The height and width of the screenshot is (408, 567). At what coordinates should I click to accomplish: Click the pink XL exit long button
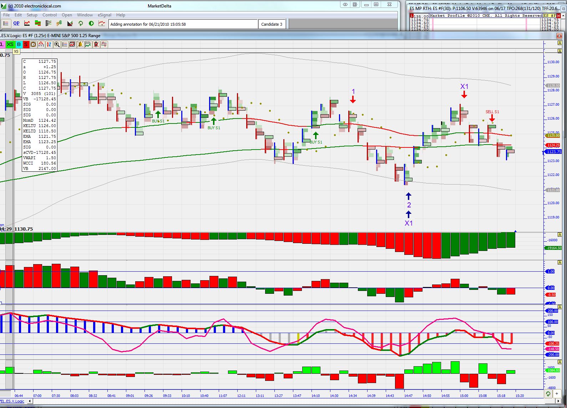click(2, 44)
